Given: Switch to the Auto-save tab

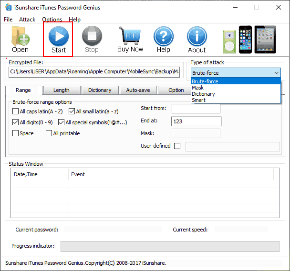Looking at the screenshot, I should pos(138,90).
